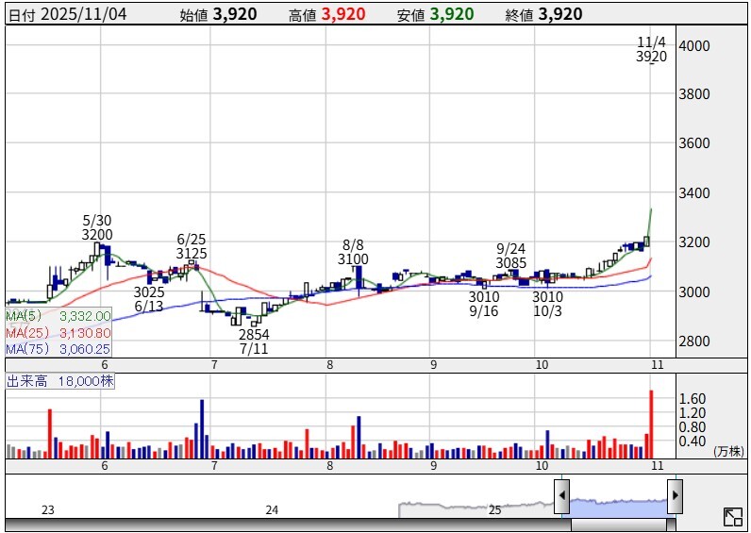Click the left range handle arrow
The height and width of the screenshot is (533, 751).
(561, 494)
